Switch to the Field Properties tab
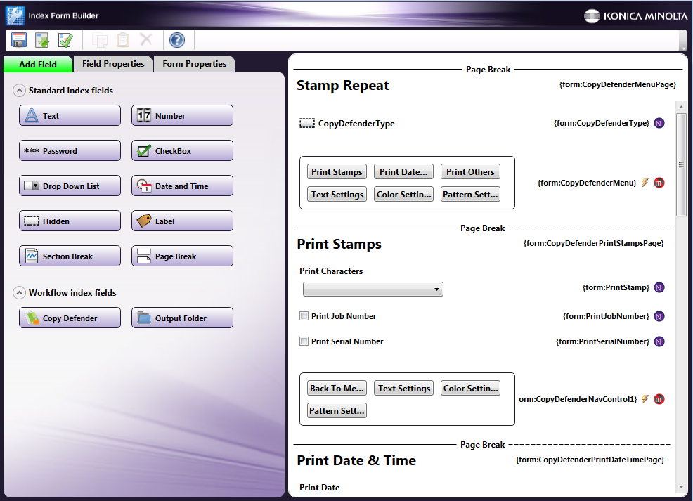 point(113,64)
